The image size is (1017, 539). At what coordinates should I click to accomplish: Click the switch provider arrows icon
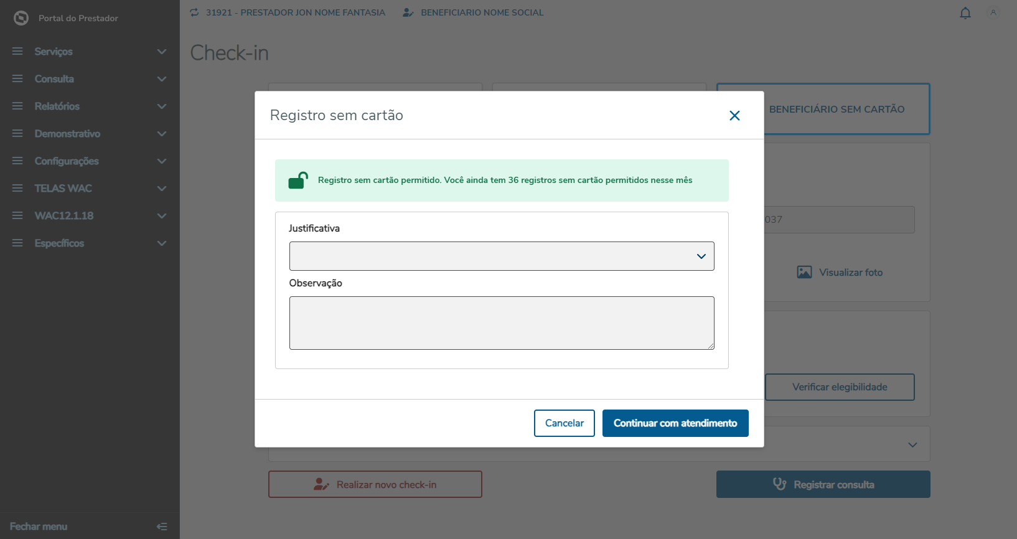195,12
